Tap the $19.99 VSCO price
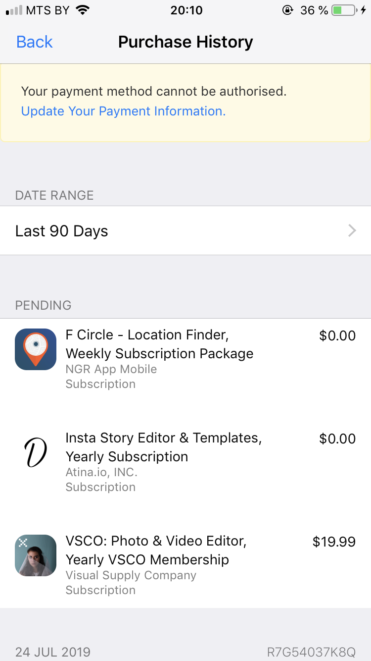Viewport: 371px width, 661px height. pyautogui.click(x=334, y=542)
